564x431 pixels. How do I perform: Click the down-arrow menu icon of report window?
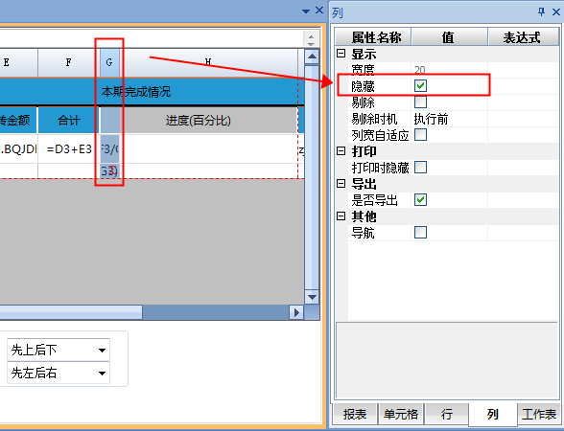pos(306,11)
